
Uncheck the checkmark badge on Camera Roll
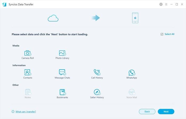[30, 54]
